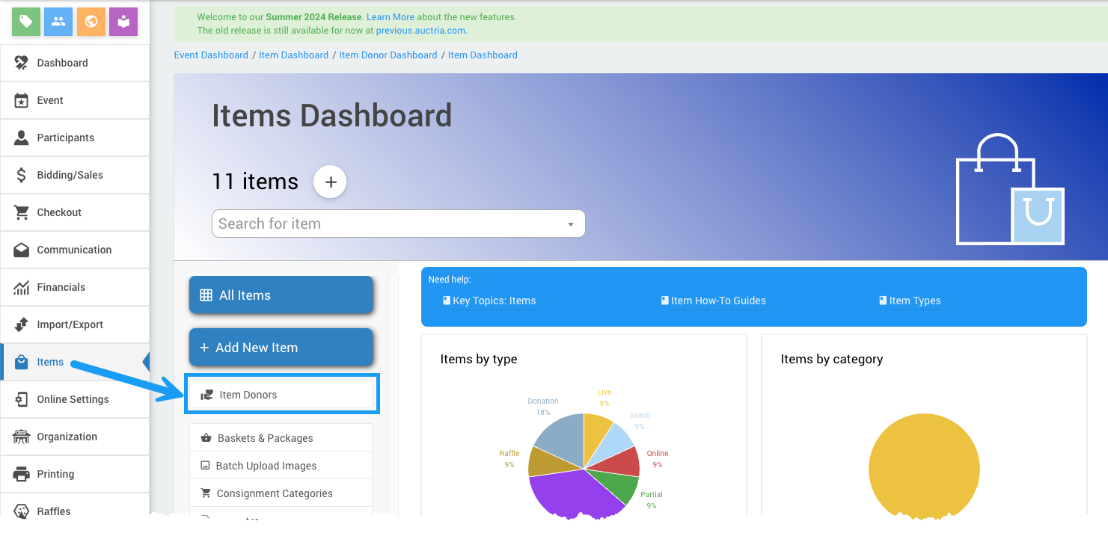Open the Search for item dropdown arrow
Screen dimensions: 1108x539
point(571,224)
